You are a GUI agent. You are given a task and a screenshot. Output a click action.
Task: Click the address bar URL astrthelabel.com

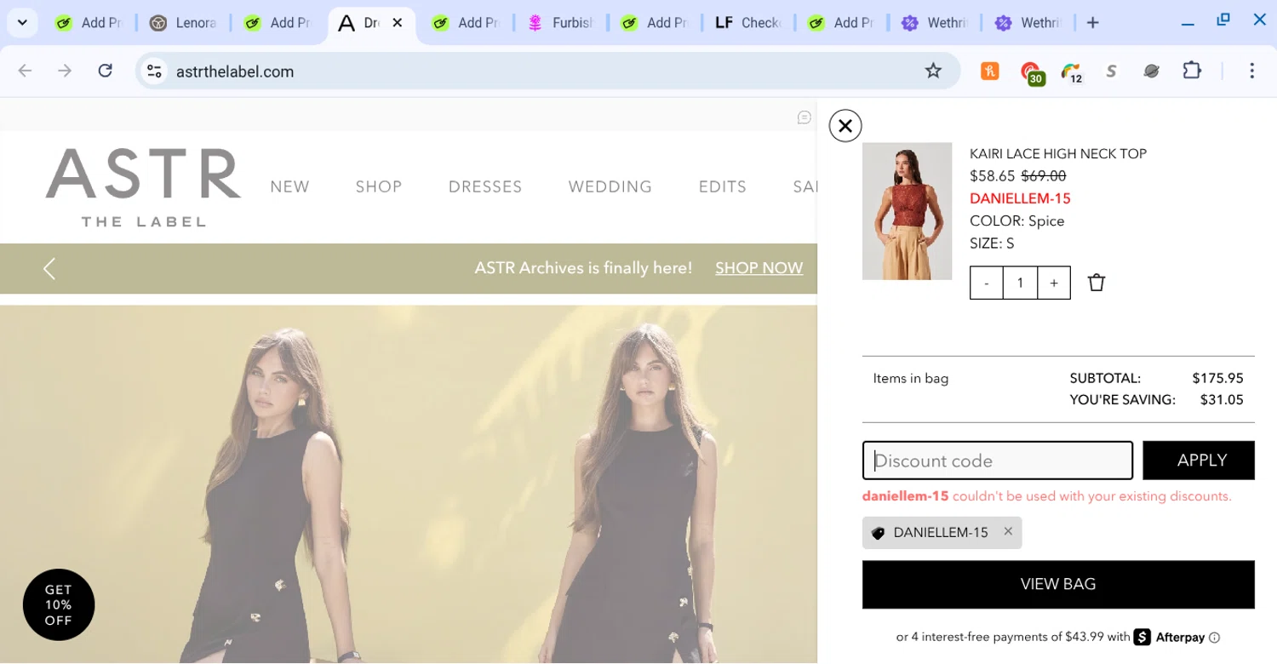click(235, 72)
